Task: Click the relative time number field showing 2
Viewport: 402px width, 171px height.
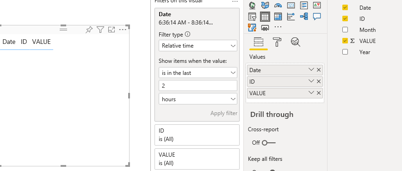Action: 198,86
